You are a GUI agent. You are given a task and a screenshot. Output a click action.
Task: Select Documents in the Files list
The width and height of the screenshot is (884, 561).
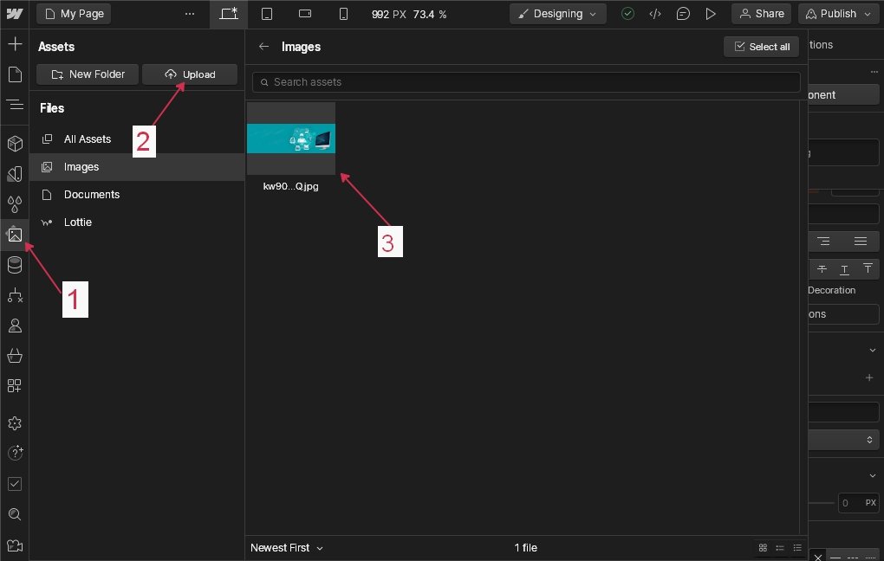(x=92, y=195)
